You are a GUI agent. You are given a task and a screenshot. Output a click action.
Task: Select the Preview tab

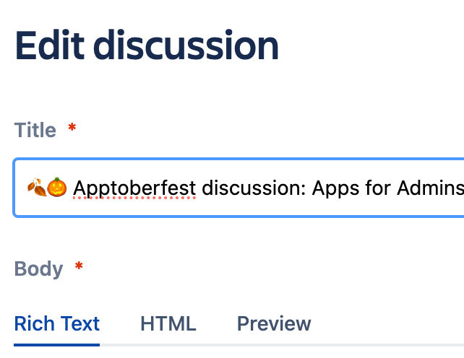[x=274, y=323]
